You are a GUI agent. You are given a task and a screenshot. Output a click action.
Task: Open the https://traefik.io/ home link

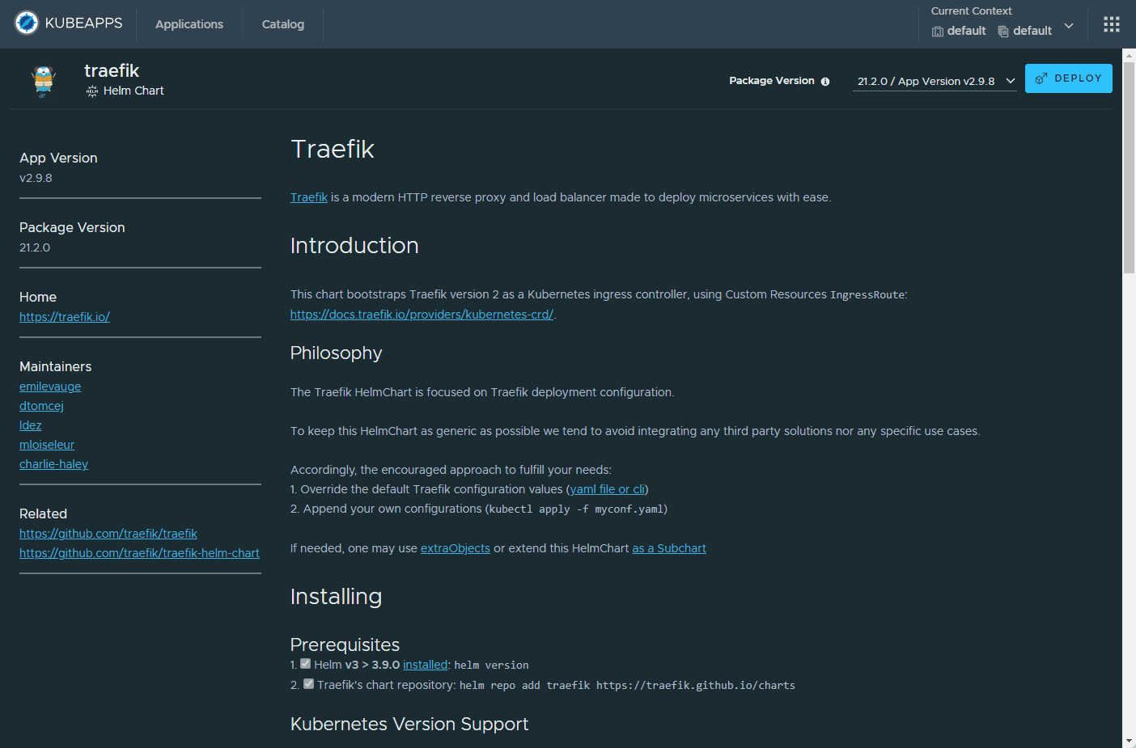65,317
